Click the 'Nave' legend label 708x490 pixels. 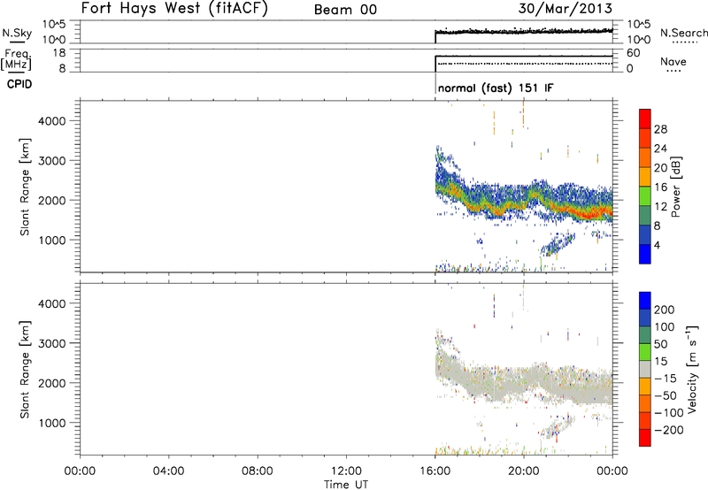[x=673, y=61]
